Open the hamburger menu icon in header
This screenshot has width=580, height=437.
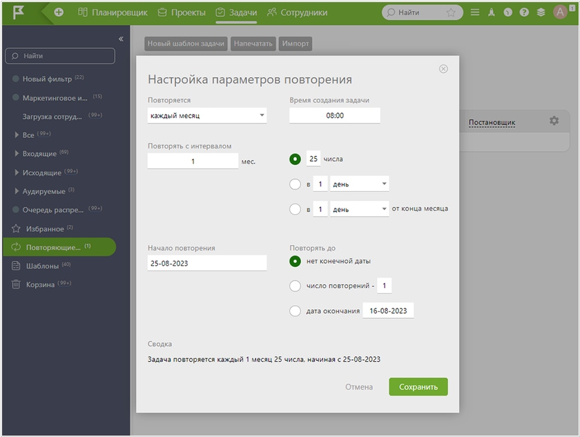475,12
